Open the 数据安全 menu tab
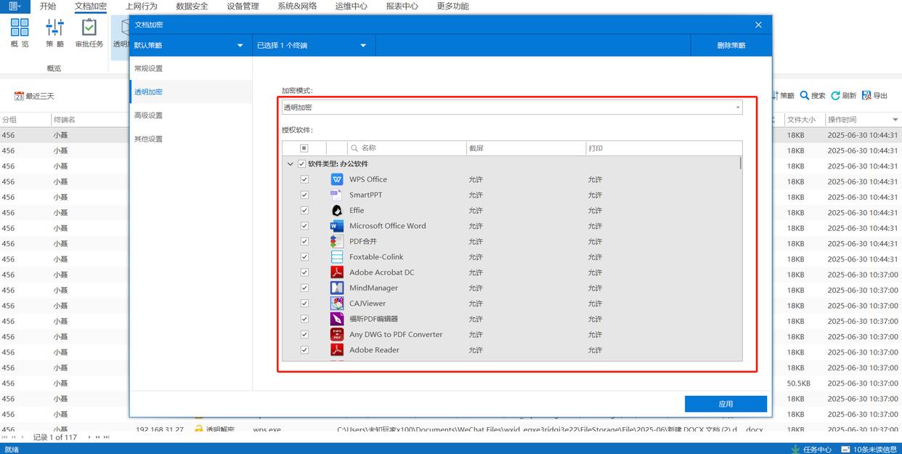This screenshot has height=454, width=902. tap(192, 7)
